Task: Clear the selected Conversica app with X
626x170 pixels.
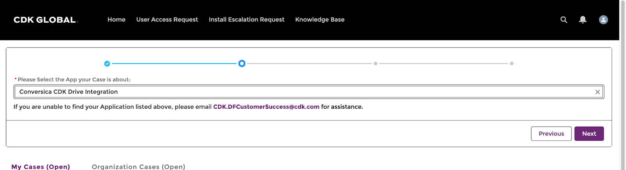Action: coord(597,92)
